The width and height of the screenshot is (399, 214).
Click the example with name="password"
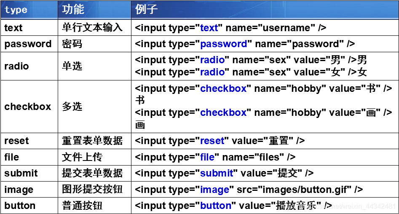tap(245, 44)
